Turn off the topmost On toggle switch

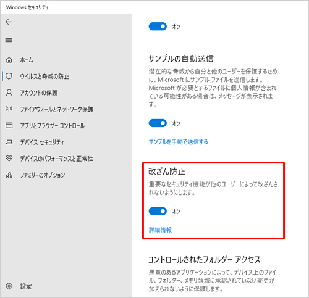(x=158, y=27)
